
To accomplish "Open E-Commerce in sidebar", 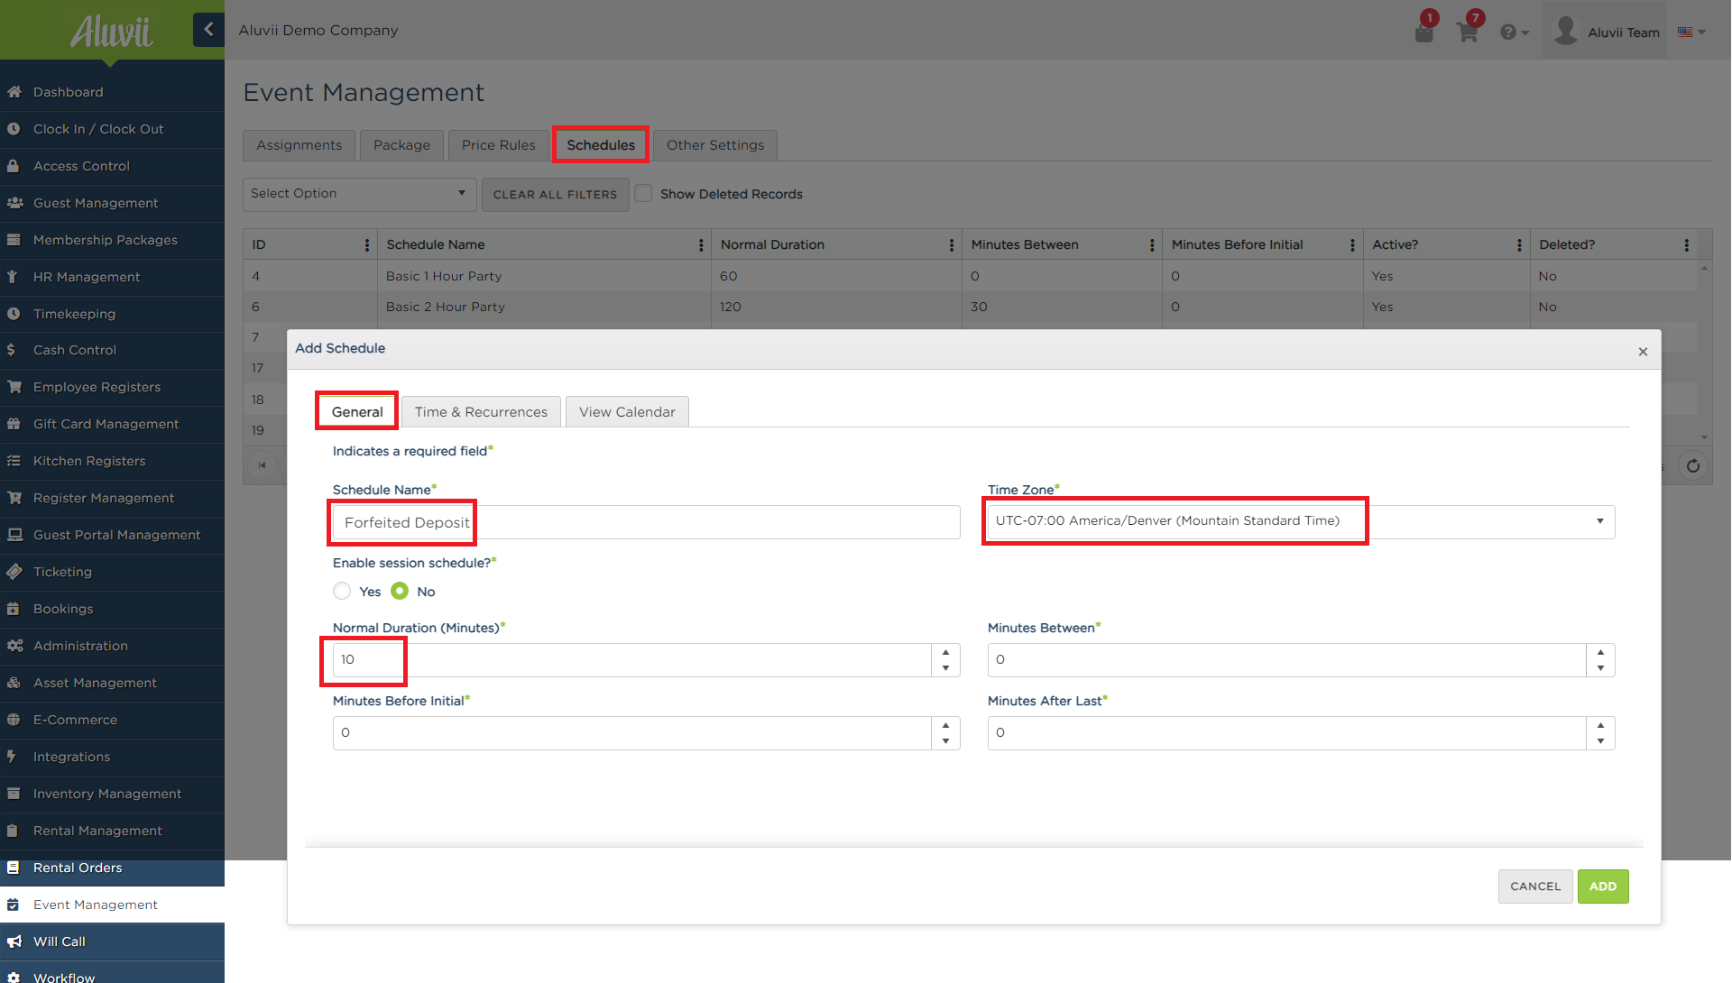I will tap(112, 720).
